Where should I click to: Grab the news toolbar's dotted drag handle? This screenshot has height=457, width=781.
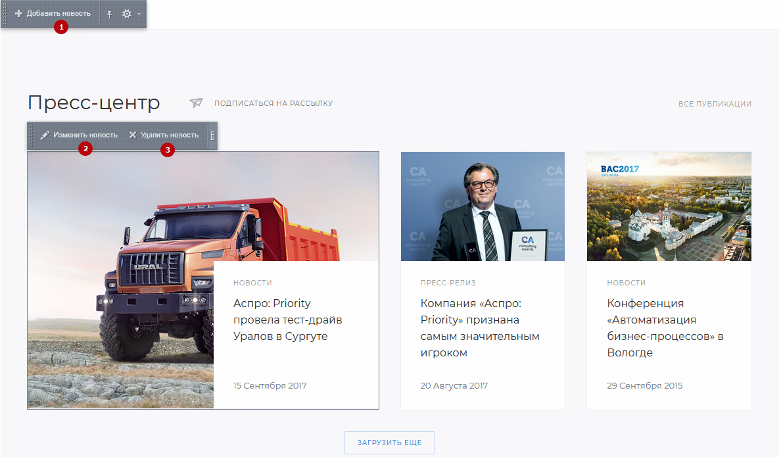31,135
